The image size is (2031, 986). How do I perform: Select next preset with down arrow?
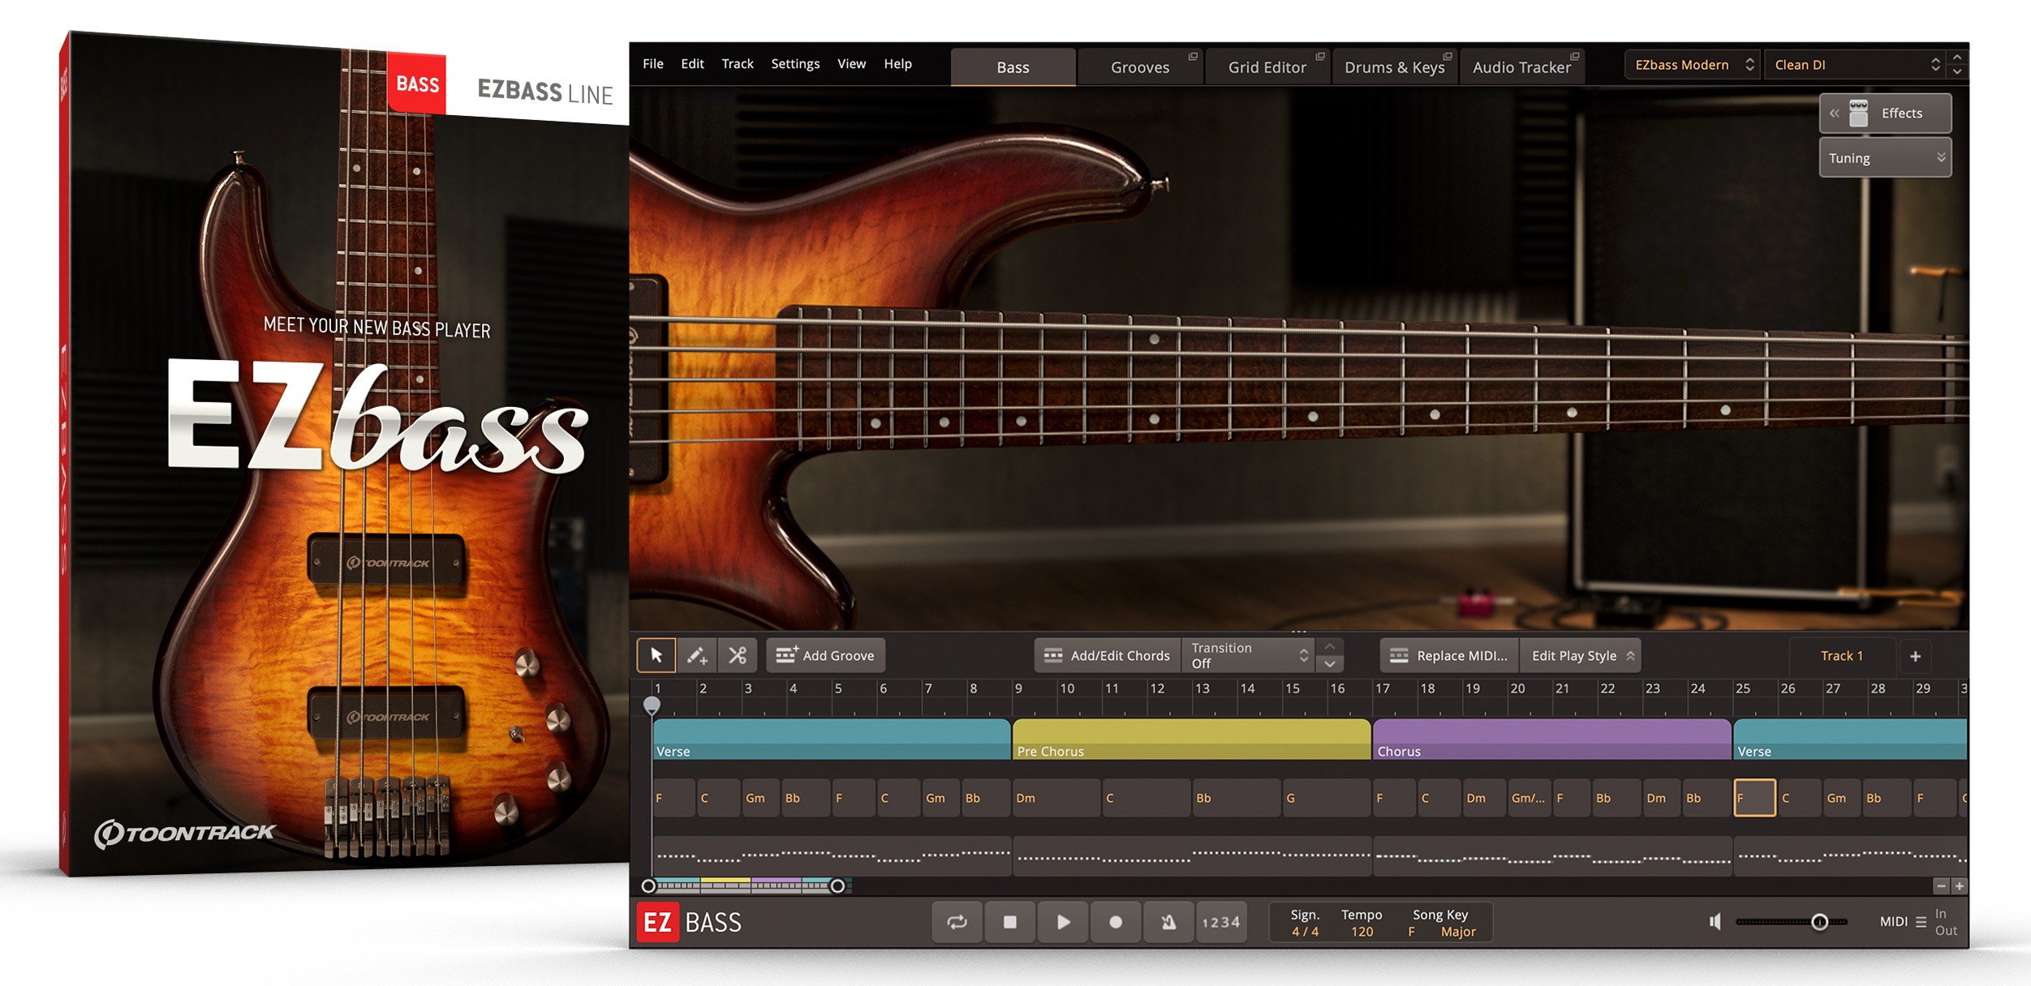pyautogui.click(x=1957, y=71)
